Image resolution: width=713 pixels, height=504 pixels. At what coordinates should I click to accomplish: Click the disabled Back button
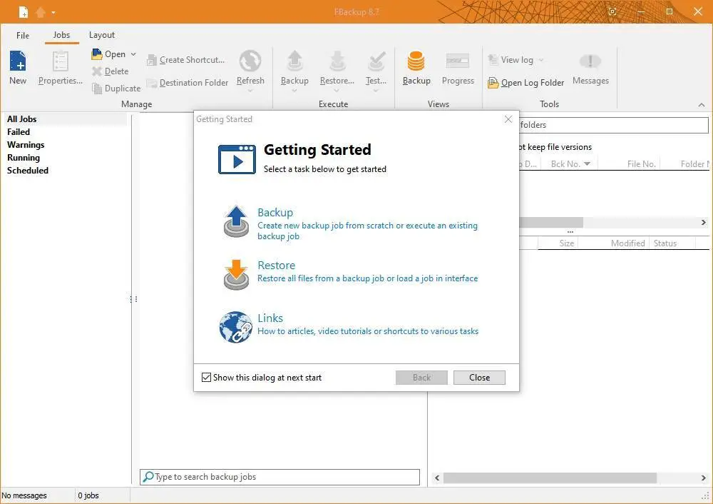[421, 378]
